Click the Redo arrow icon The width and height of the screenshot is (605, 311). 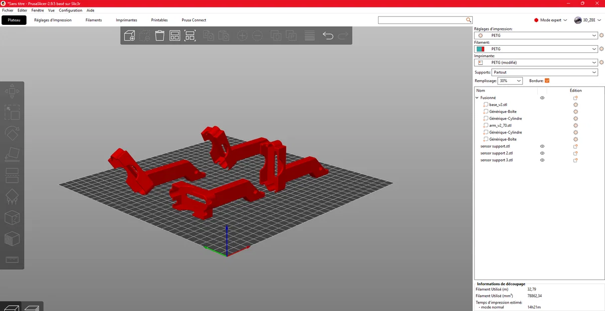(343, 35)
